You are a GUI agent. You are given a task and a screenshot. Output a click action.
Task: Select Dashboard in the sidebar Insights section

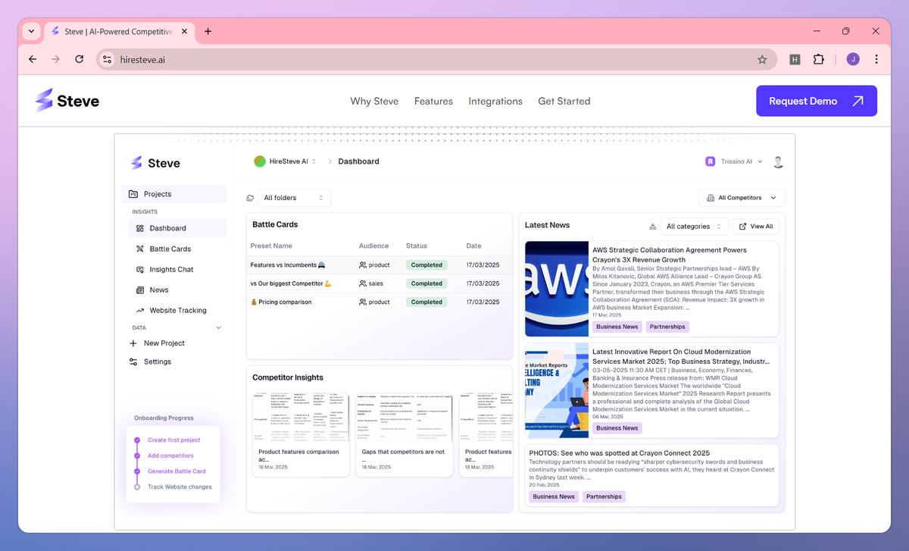(x=176, y=228)
